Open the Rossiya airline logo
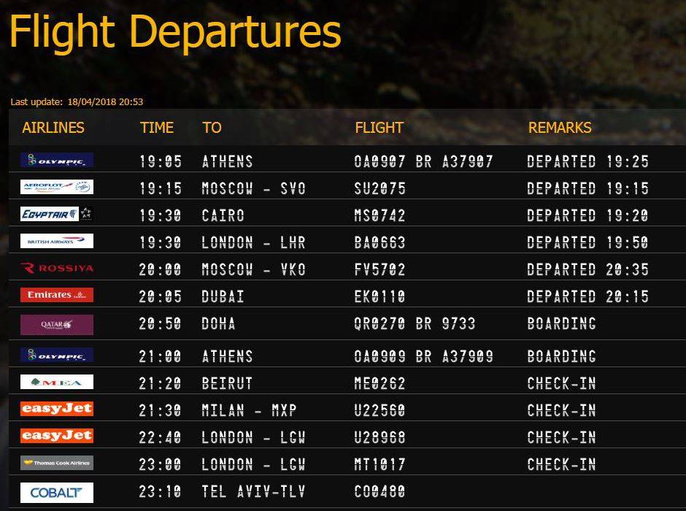The height and width of the screenshot is (511, 686). 57,268
